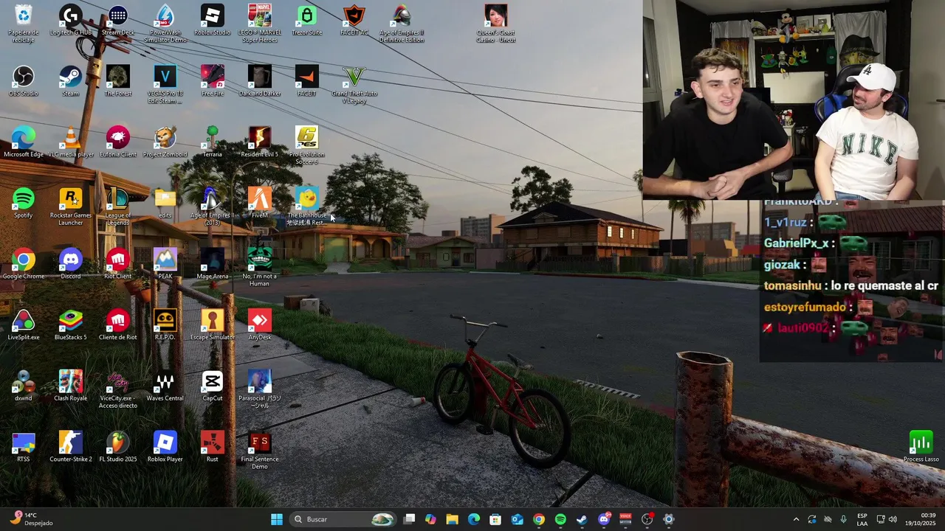Select the PowerWash Simulator Demo icon
945x531 pixels.
tap(165, 24)
